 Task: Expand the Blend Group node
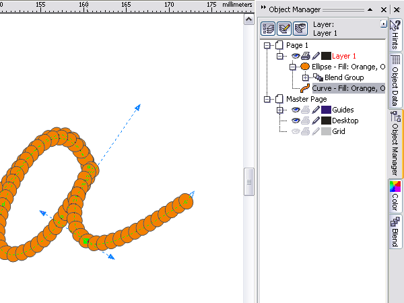coord(305,77)
